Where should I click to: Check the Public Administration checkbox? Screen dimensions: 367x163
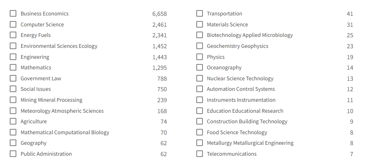pos(13,154)
